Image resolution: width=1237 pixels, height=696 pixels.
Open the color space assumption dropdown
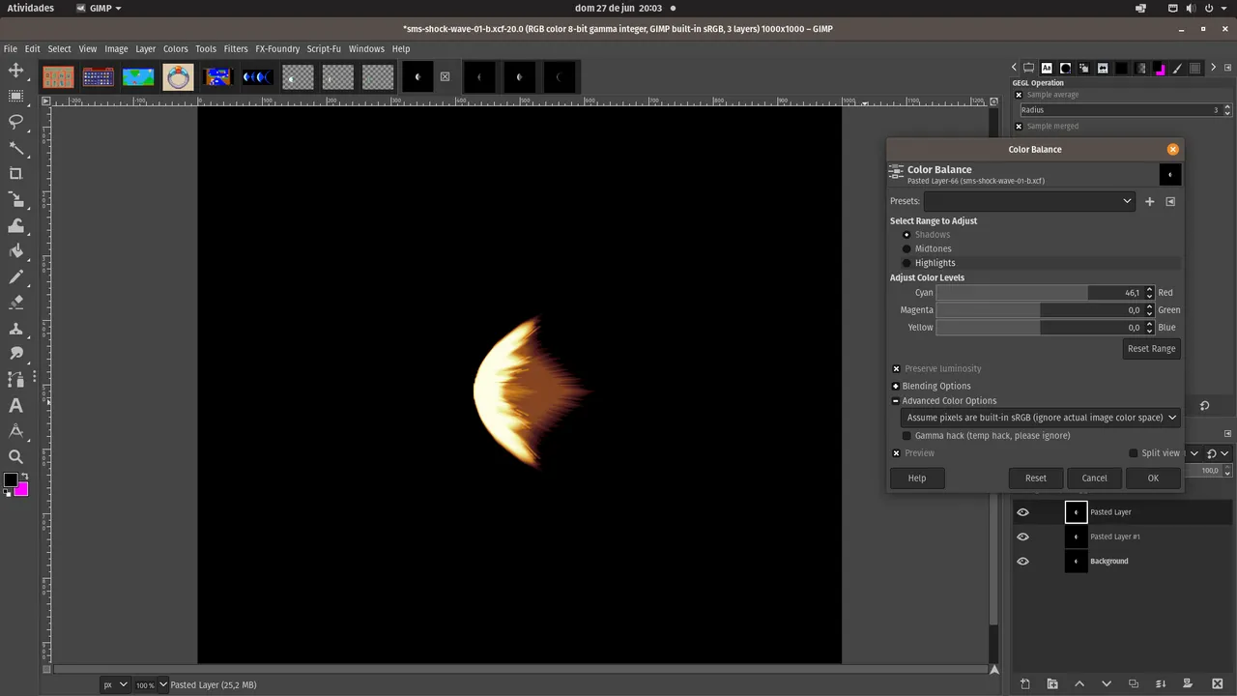click(1040, 418)
